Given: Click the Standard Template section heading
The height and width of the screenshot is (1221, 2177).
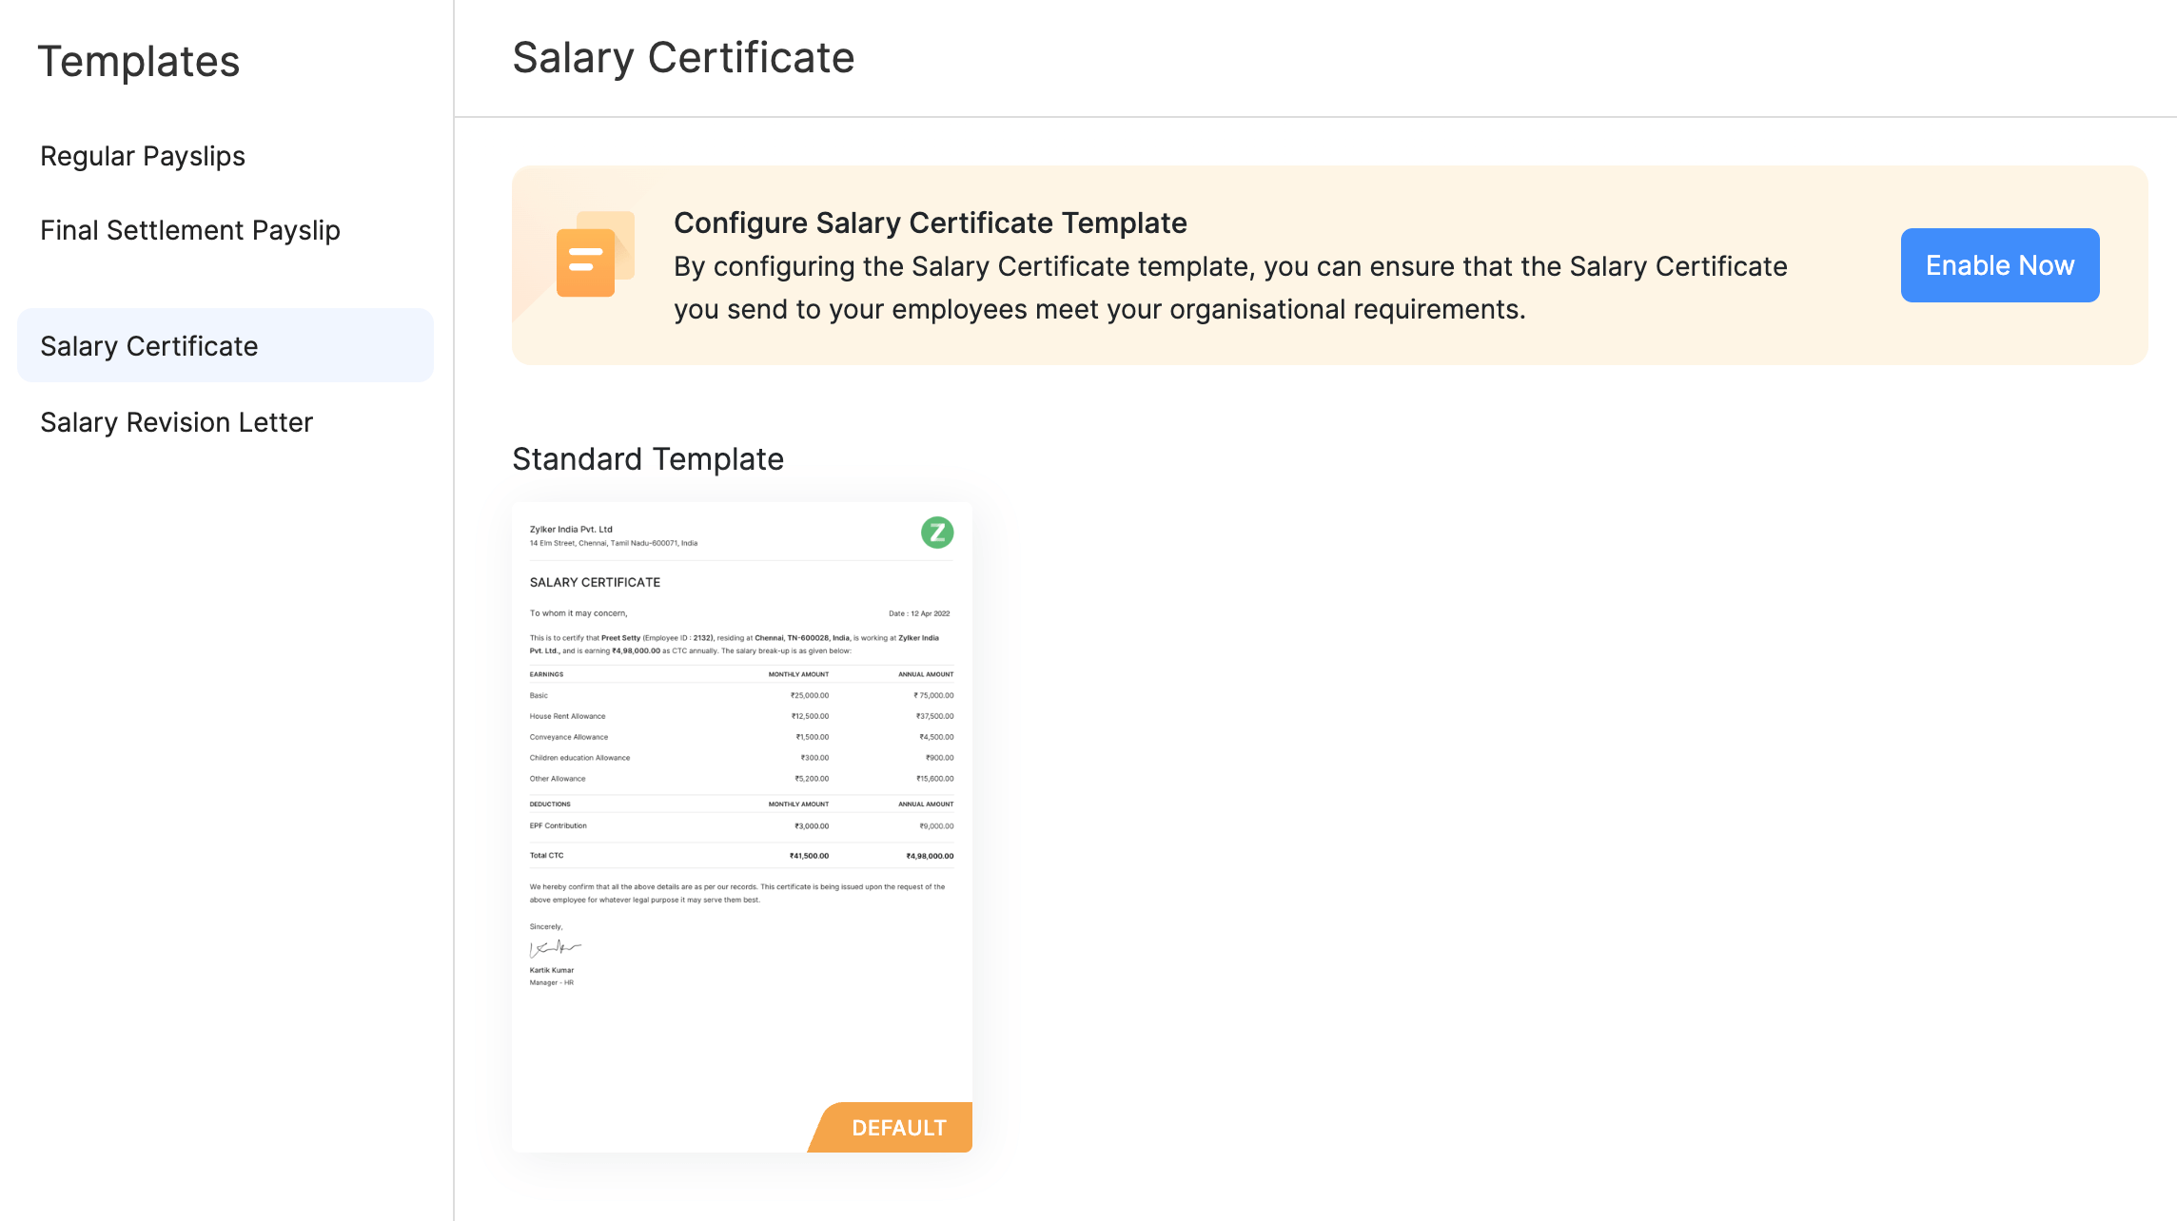Looking at the screenshot, I should (648, 459).
